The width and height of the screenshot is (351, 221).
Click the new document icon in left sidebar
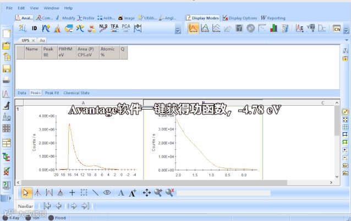click(x=7, y=34)
